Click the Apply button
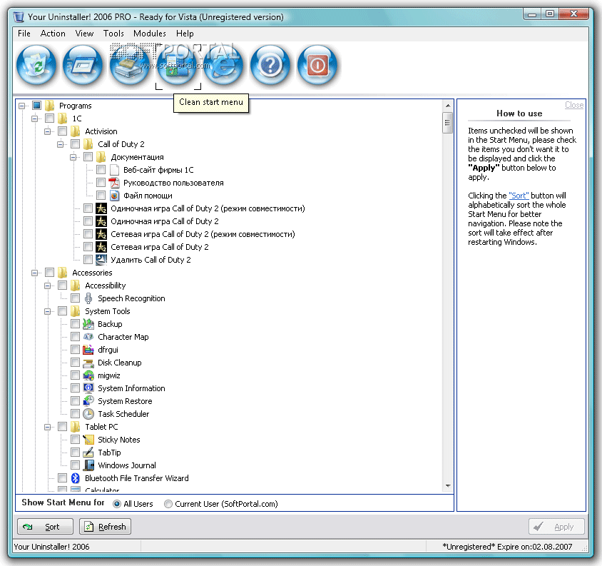Screen dimensions: 602x566 tap(556, 527)
